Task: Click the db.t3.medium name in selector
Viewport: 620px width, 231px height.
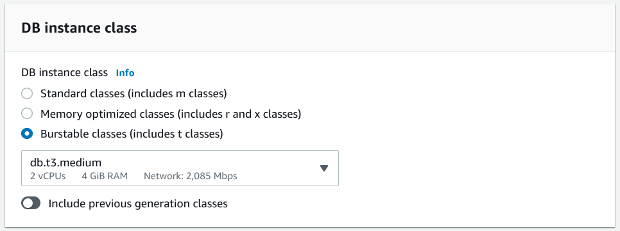Action: [x=65, y=163]
